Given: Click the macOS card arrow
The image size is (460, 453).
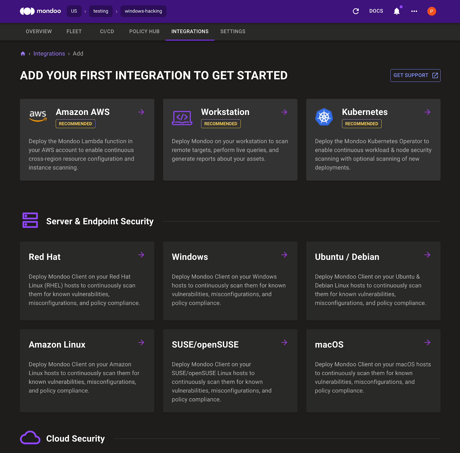Looking at the screenshot, I should tap(428, 342).
